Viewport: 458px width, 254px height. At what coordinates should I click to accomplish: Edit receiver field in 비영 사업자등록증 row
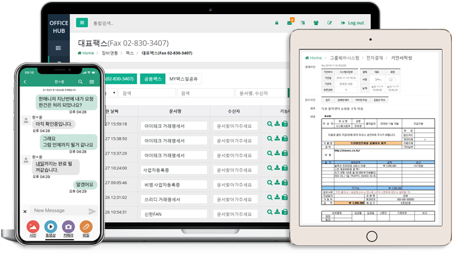pos(235,185)
